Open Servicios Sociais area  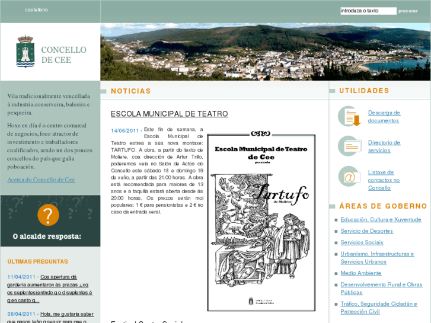(x=362, y=242)
